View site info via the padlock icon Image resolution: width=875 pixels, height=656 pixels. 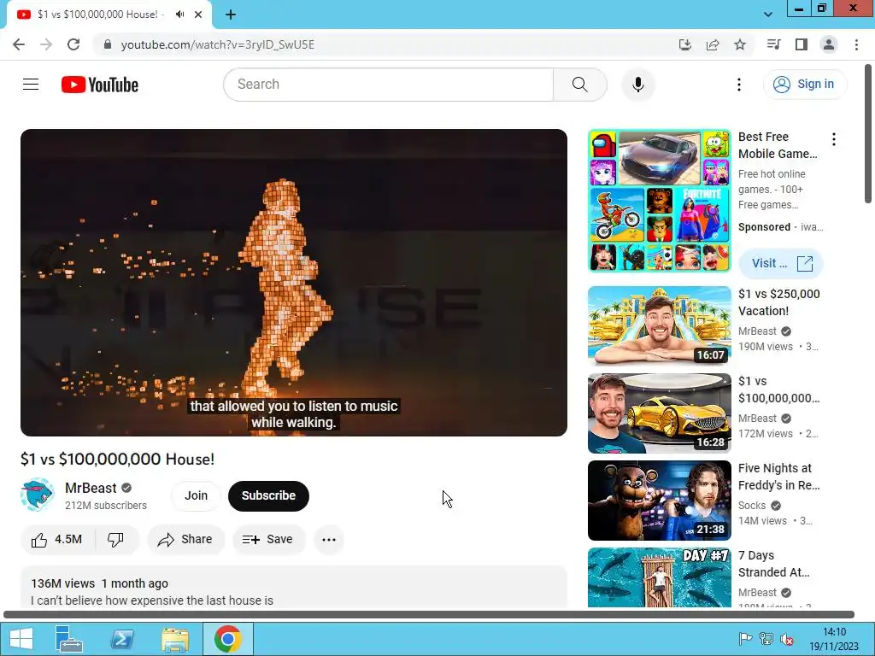[108, 44]
